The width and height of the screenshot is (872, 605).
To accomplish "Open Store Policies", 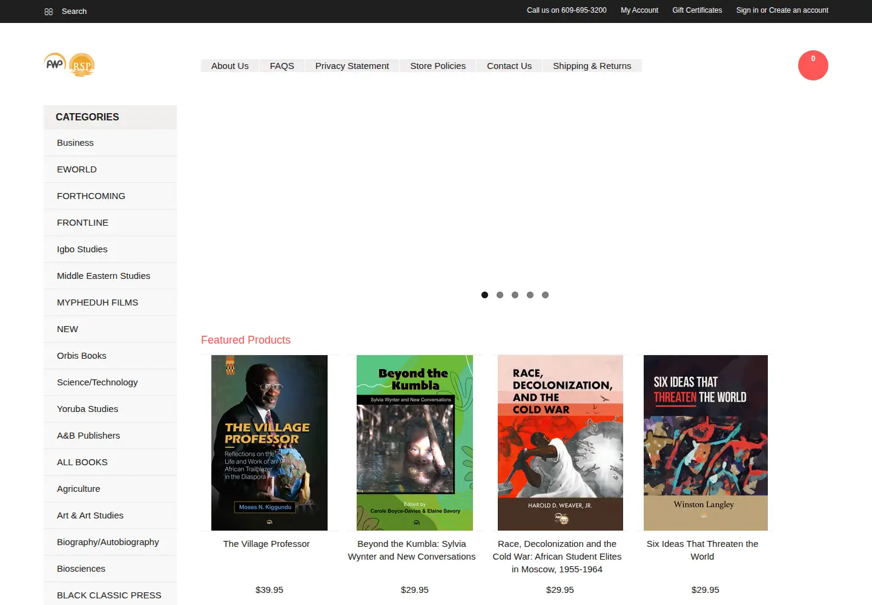I will click(x=438, y=66).
